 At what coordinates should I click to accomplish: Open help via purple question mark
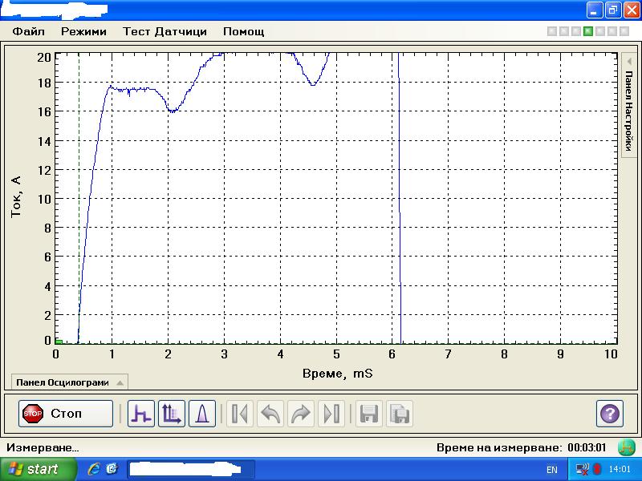pyautogui.click(x=610, y=414)
